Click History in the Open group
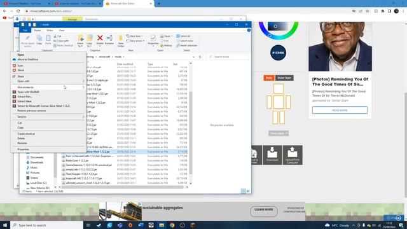 click(166, 45)
